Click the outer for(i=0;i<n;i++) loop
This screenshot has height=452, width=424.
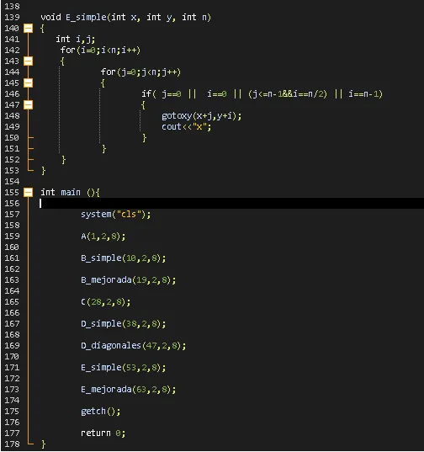pos(100,51)
